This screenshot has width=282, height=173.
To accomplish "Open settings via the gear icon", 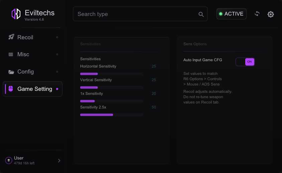I will pos(271,14).
